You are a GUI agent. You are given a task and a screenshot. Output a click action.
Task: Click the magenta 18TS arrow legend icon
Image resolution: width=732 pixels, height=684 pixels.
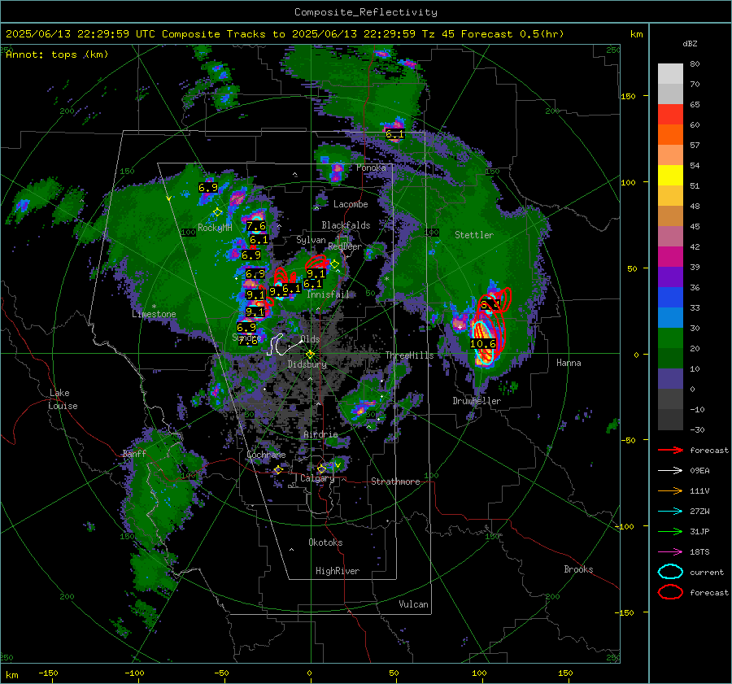670,552
